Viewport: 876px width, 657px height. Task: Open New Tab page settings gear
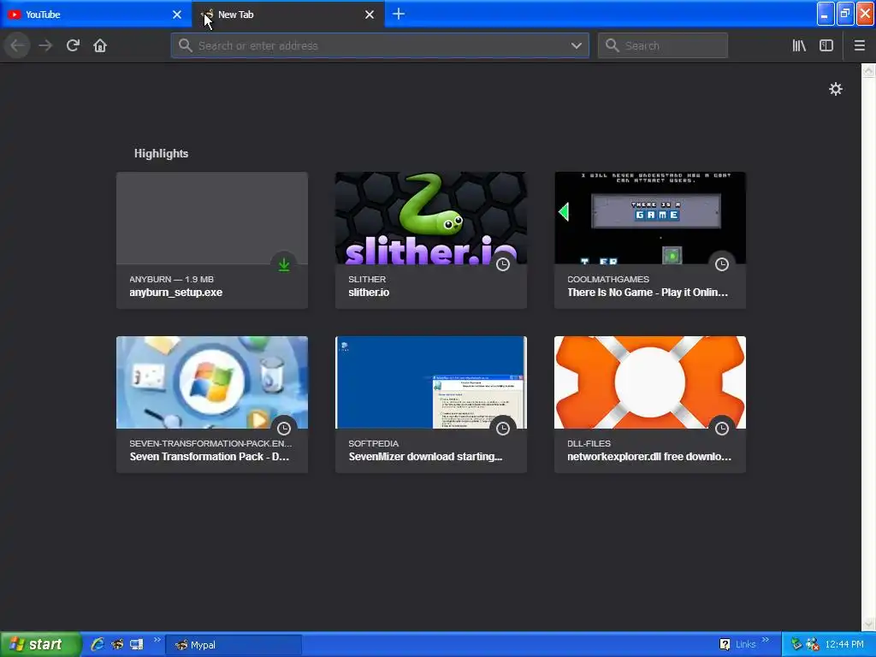click(x=835, y=89)
